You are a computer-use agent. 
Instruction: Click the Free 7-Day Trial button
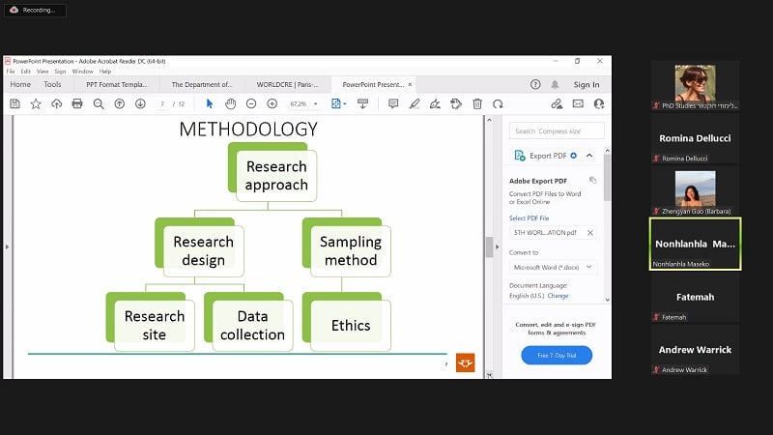coord(556,355)
